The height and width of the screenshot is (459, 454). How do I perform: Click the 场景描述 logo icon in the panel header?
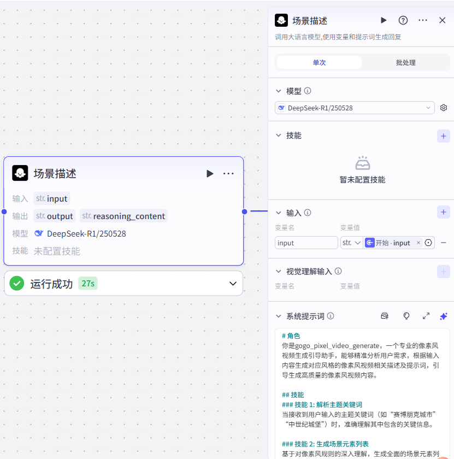(x=281, y=21)
